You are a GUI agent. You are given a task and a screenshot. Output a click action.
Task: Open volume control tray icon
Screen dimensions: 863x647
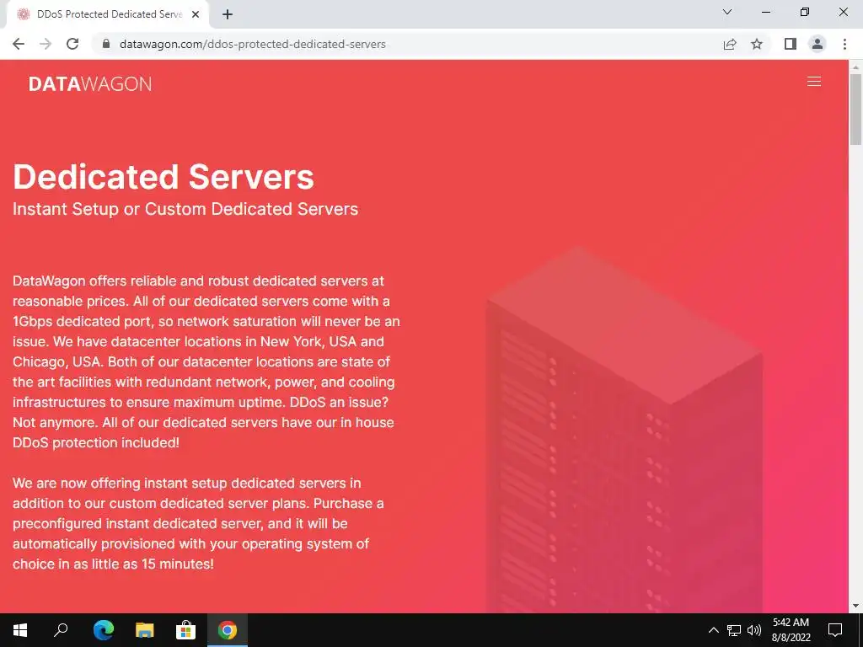(x=754, y=630)
